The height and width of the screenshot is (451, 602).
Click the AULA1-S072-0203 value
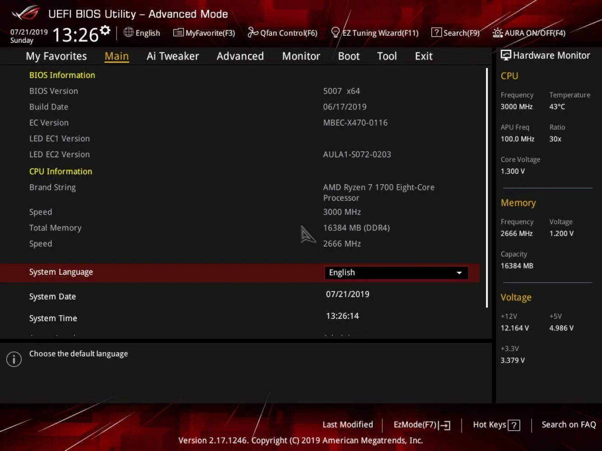point(357,154)
